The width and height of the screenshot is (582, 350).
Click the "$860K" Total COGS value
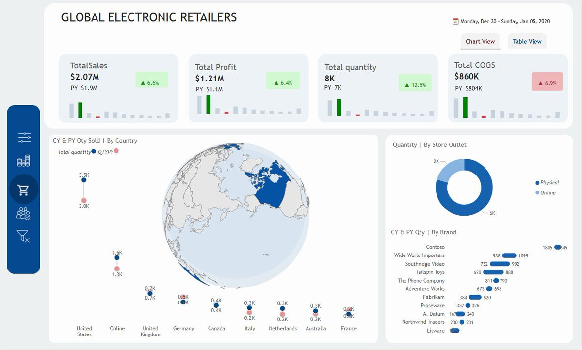click(467, 76)
